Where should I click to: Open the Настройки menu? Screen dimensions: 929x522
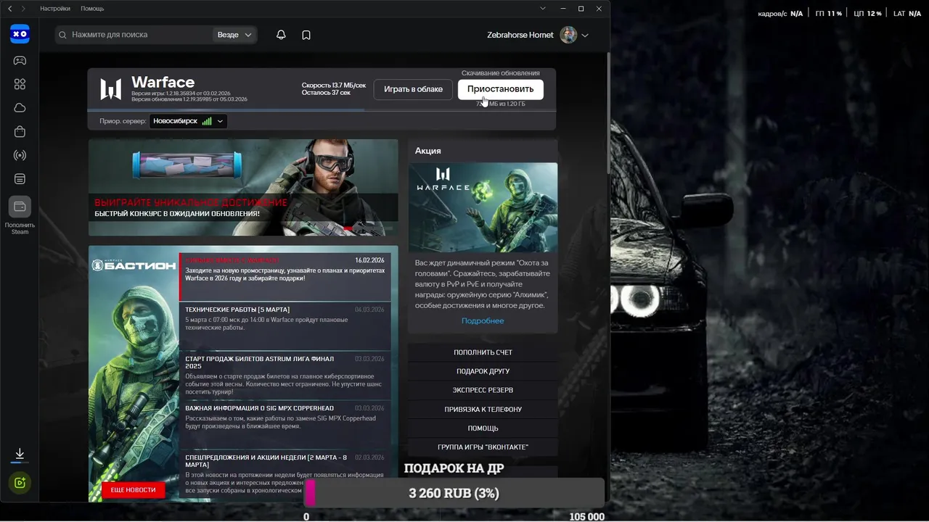(x=55, y=9)
